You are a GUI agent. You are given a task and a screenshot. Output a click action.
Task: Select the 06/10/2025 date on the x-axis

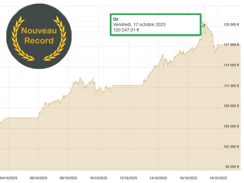pyautogui.click(x=39, y=178)
